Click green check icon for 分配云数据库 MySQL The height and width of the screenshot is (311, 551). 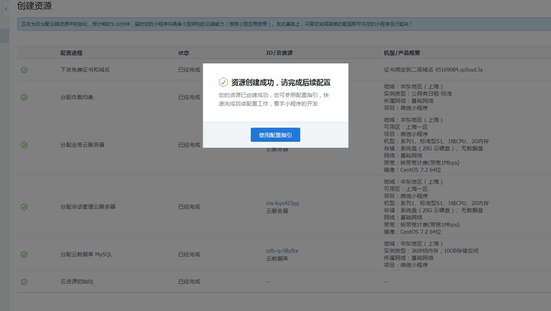[24, 255]
